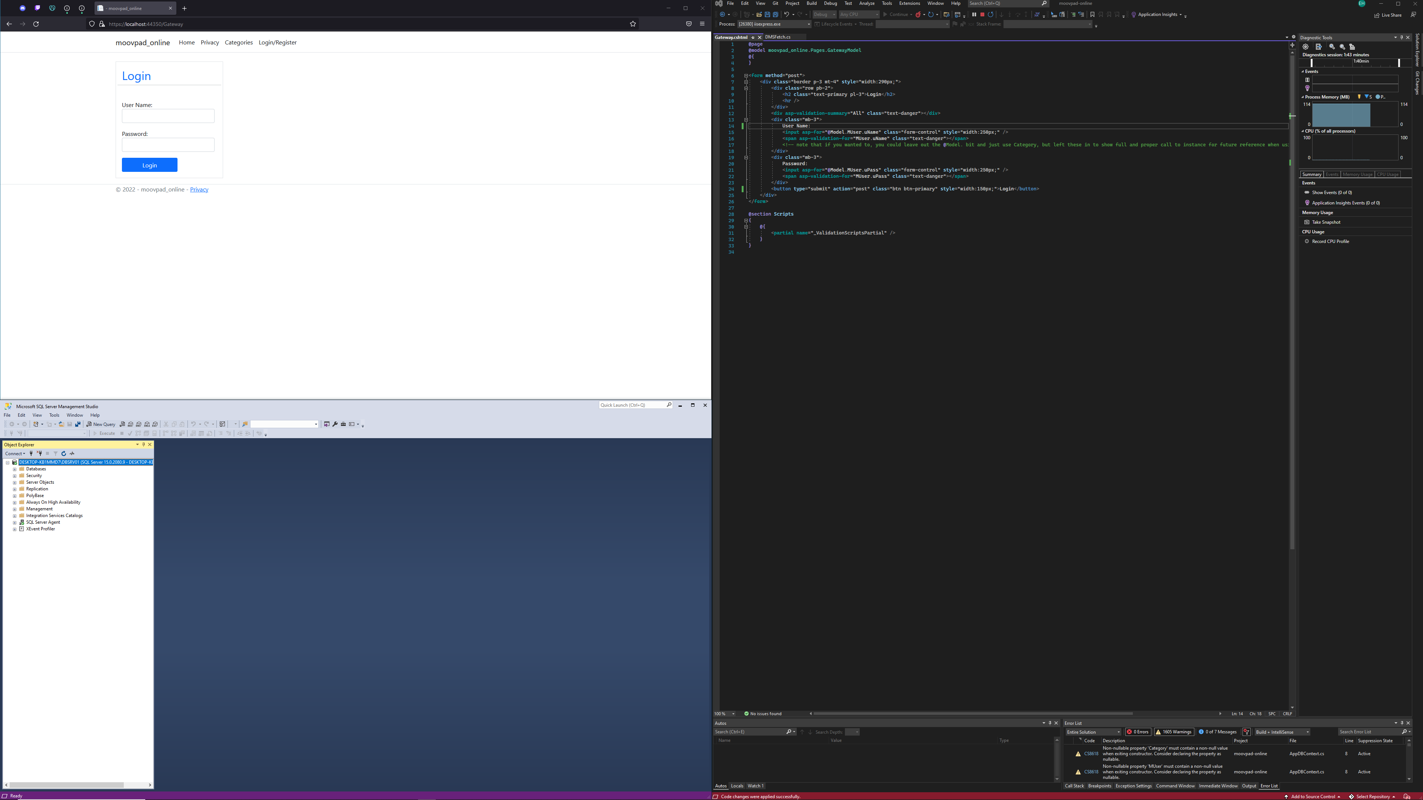
Task: Go back in Firefox
Action: (x=9, y=24)
